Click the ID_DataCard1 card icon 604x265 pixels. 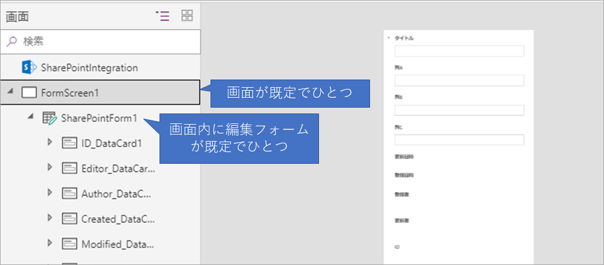(x=69, y=143)
